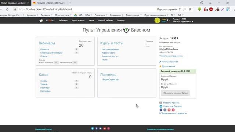Screen dimensions: 235x132
Task: Expand the Временно bookmarks folder
Action: point(116,15)
